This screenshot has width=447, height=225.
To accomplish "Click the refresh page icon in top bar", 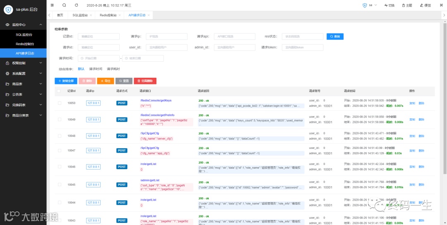I will click(77, 5).
